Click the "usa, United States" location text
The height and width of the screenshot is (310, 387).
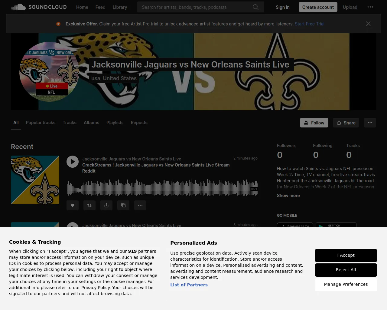pyautogui.click(x=114, y=78)
